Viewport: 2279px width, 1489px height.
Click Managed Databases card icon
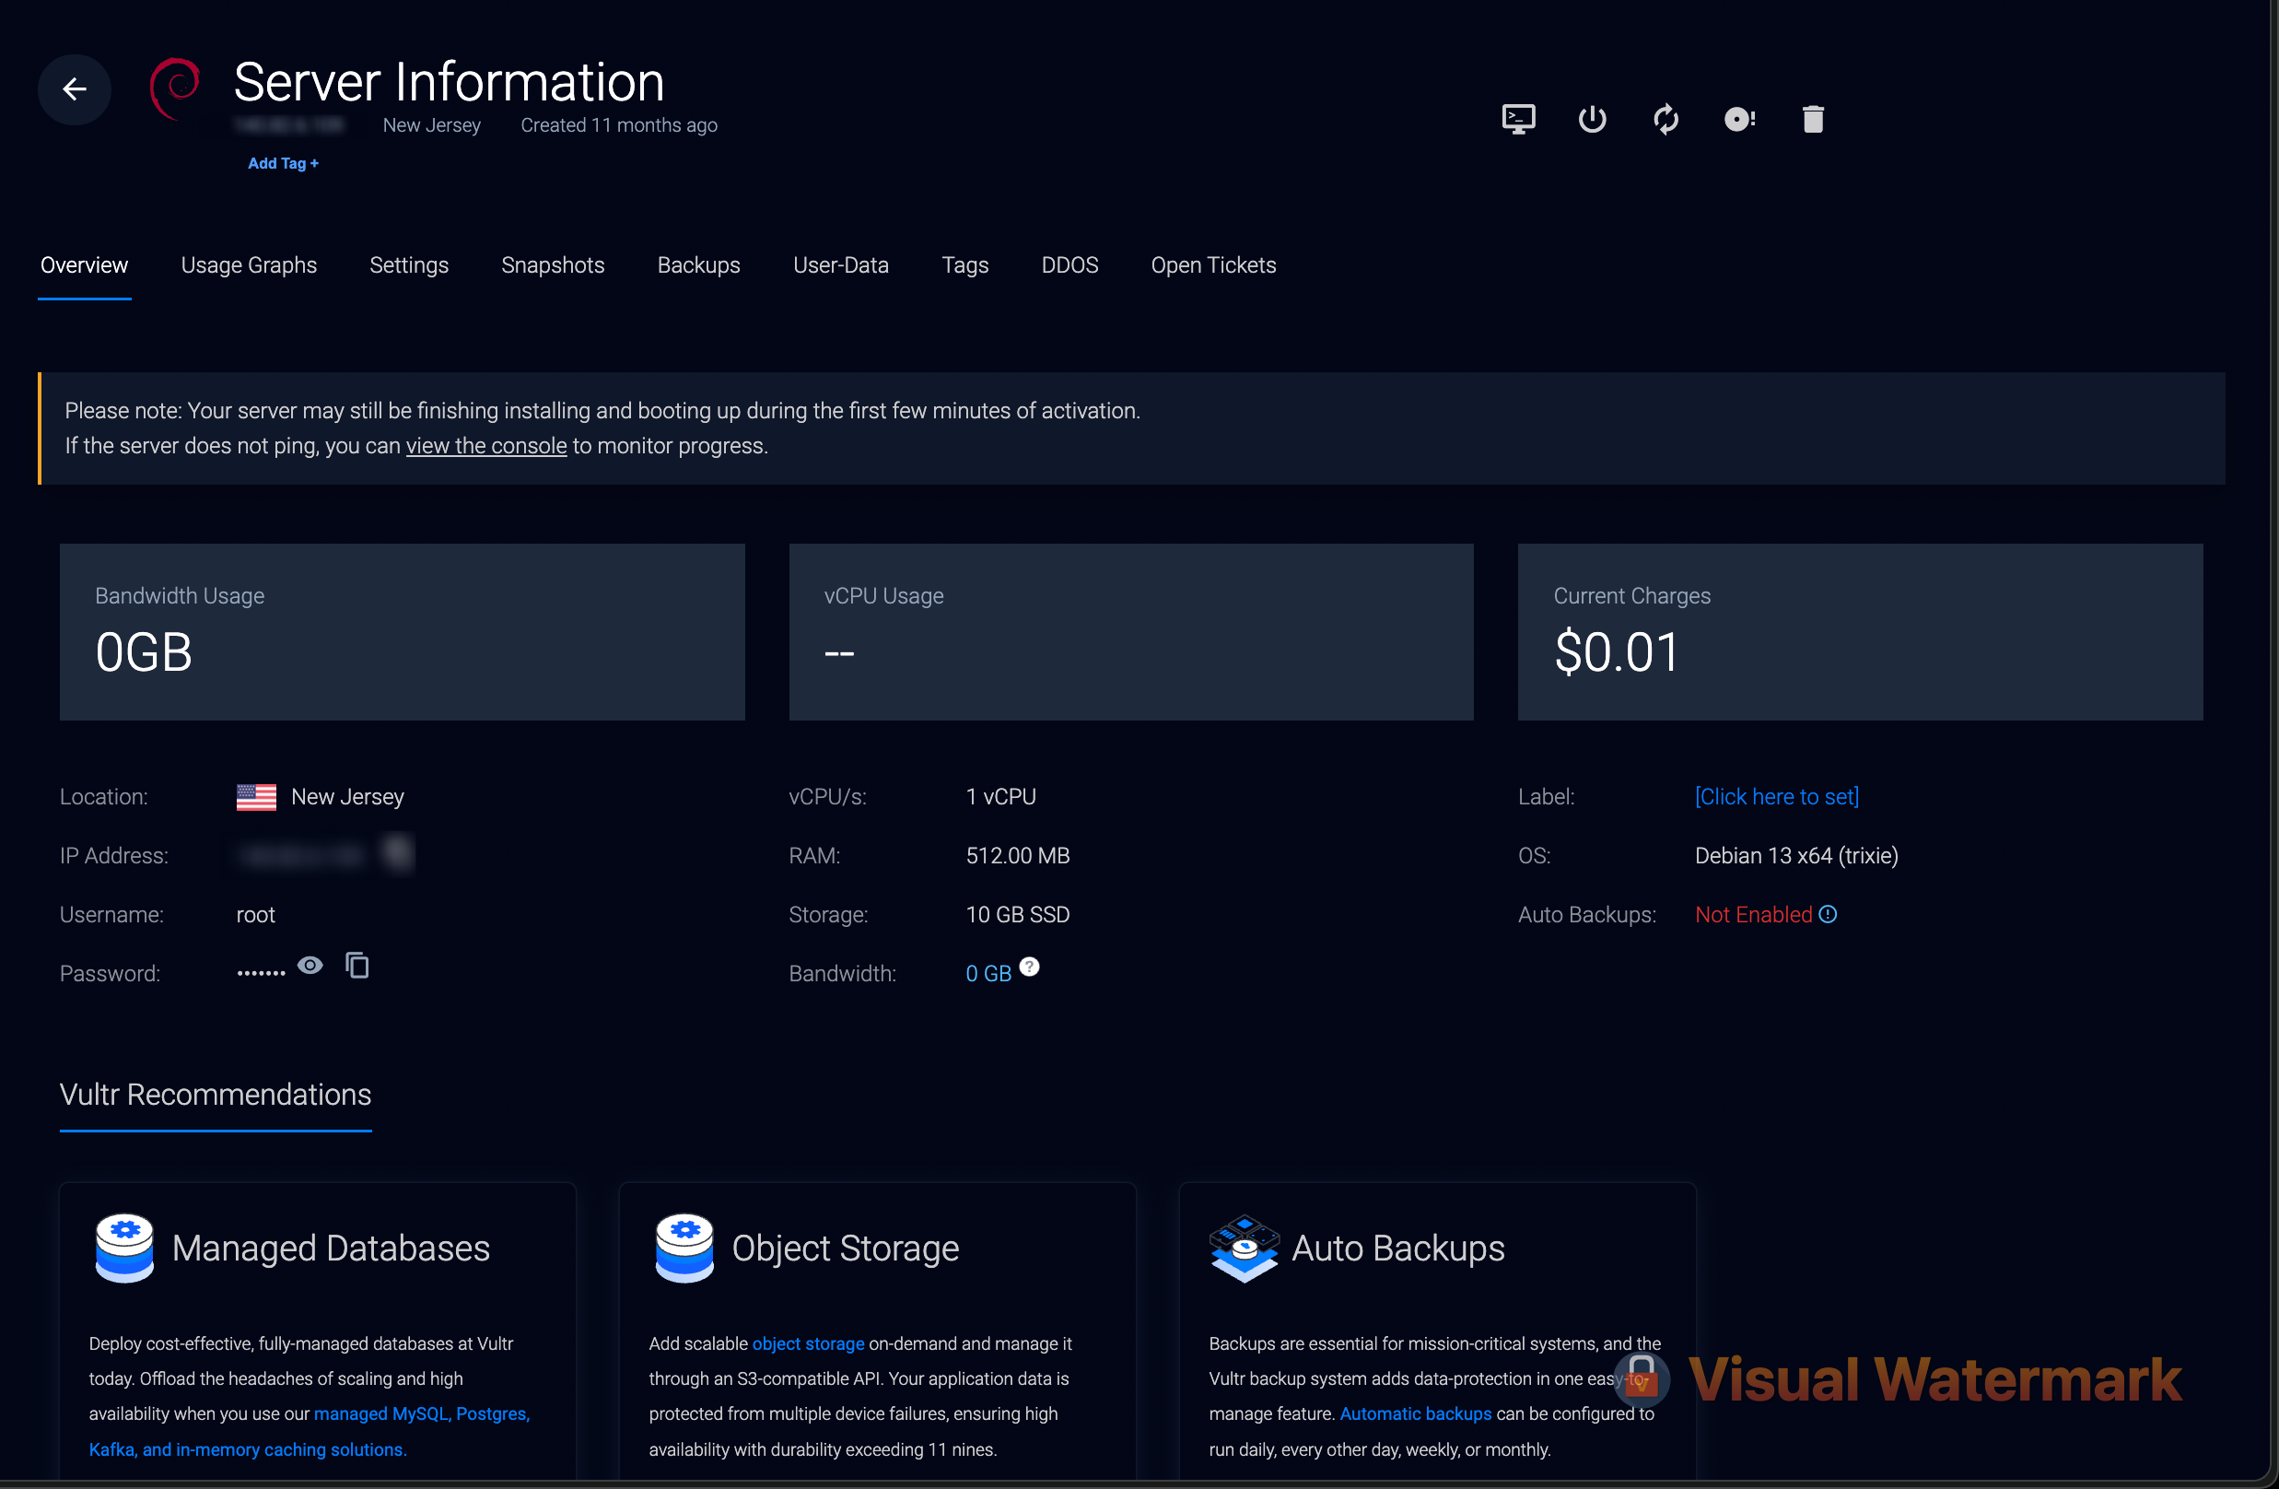coord(124,1248)
